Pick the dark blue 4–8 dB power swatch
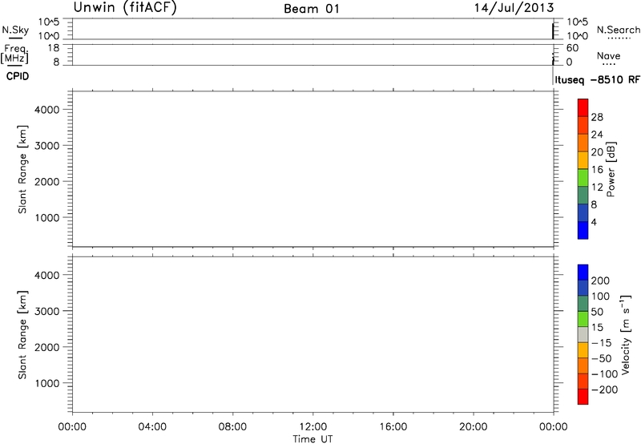This screenshot has height=444, width=641. click(x=583, y=213)
